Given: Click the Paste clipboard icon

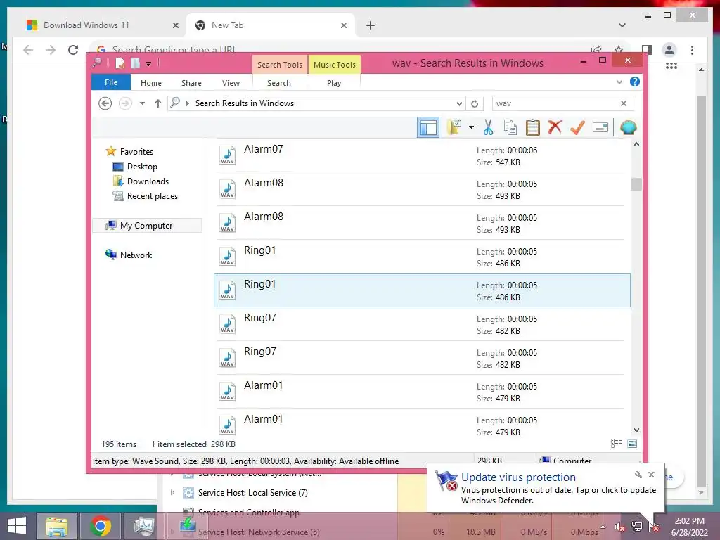Looking at the screenshot, I should tap(533, 128).
